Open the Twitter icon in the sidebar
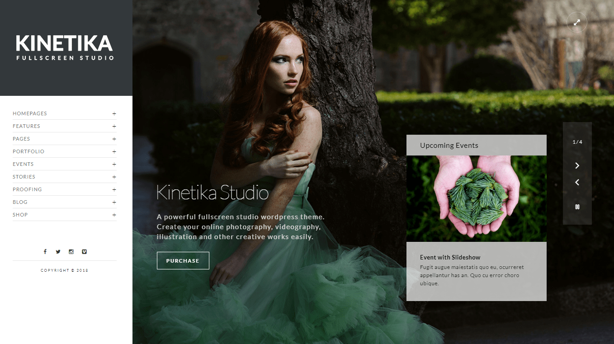Image resolution: width=614 pixels, height=344 pixels. (x=58, y=251)
